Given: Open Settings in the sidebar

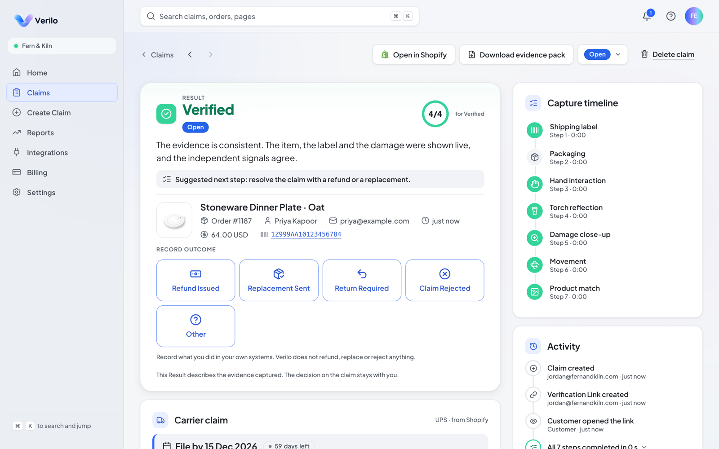Looking at the screenshot, I should (x=62, y=193).
